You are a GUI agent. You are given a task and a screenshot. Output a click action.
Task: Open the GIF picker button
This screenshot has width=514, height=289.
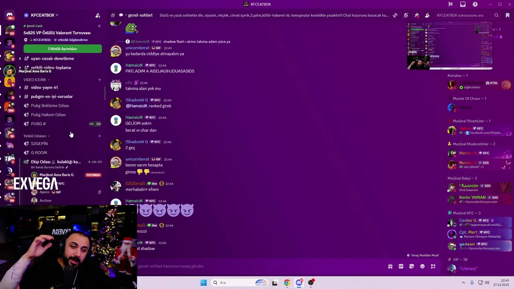401,266
